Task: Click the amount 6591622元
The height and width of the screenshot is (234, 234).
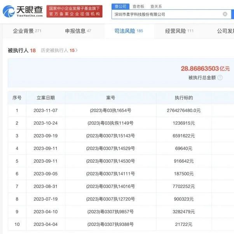Action: (184, 136)
